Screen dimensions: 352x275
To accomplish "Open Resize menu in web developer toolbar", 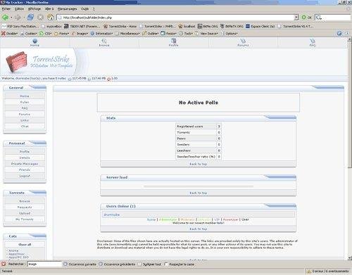I will click(x=168, y=34).
